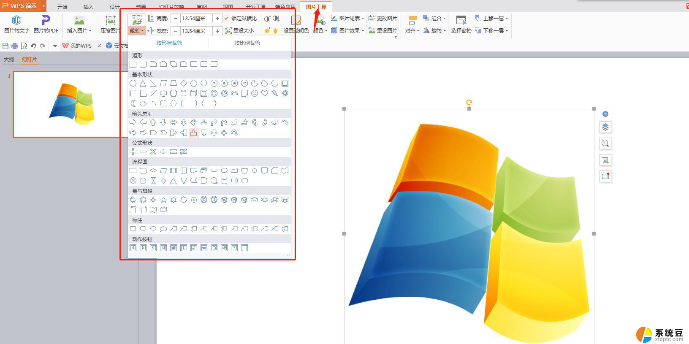Image resolution: width=689 pixels, height=344 pixels.
Task: Open the 开始 ribbon tab
Action: pos(62,7)
